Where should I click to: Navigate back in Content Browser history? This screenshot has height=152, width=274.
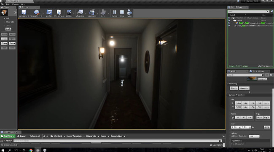point(44,136)
